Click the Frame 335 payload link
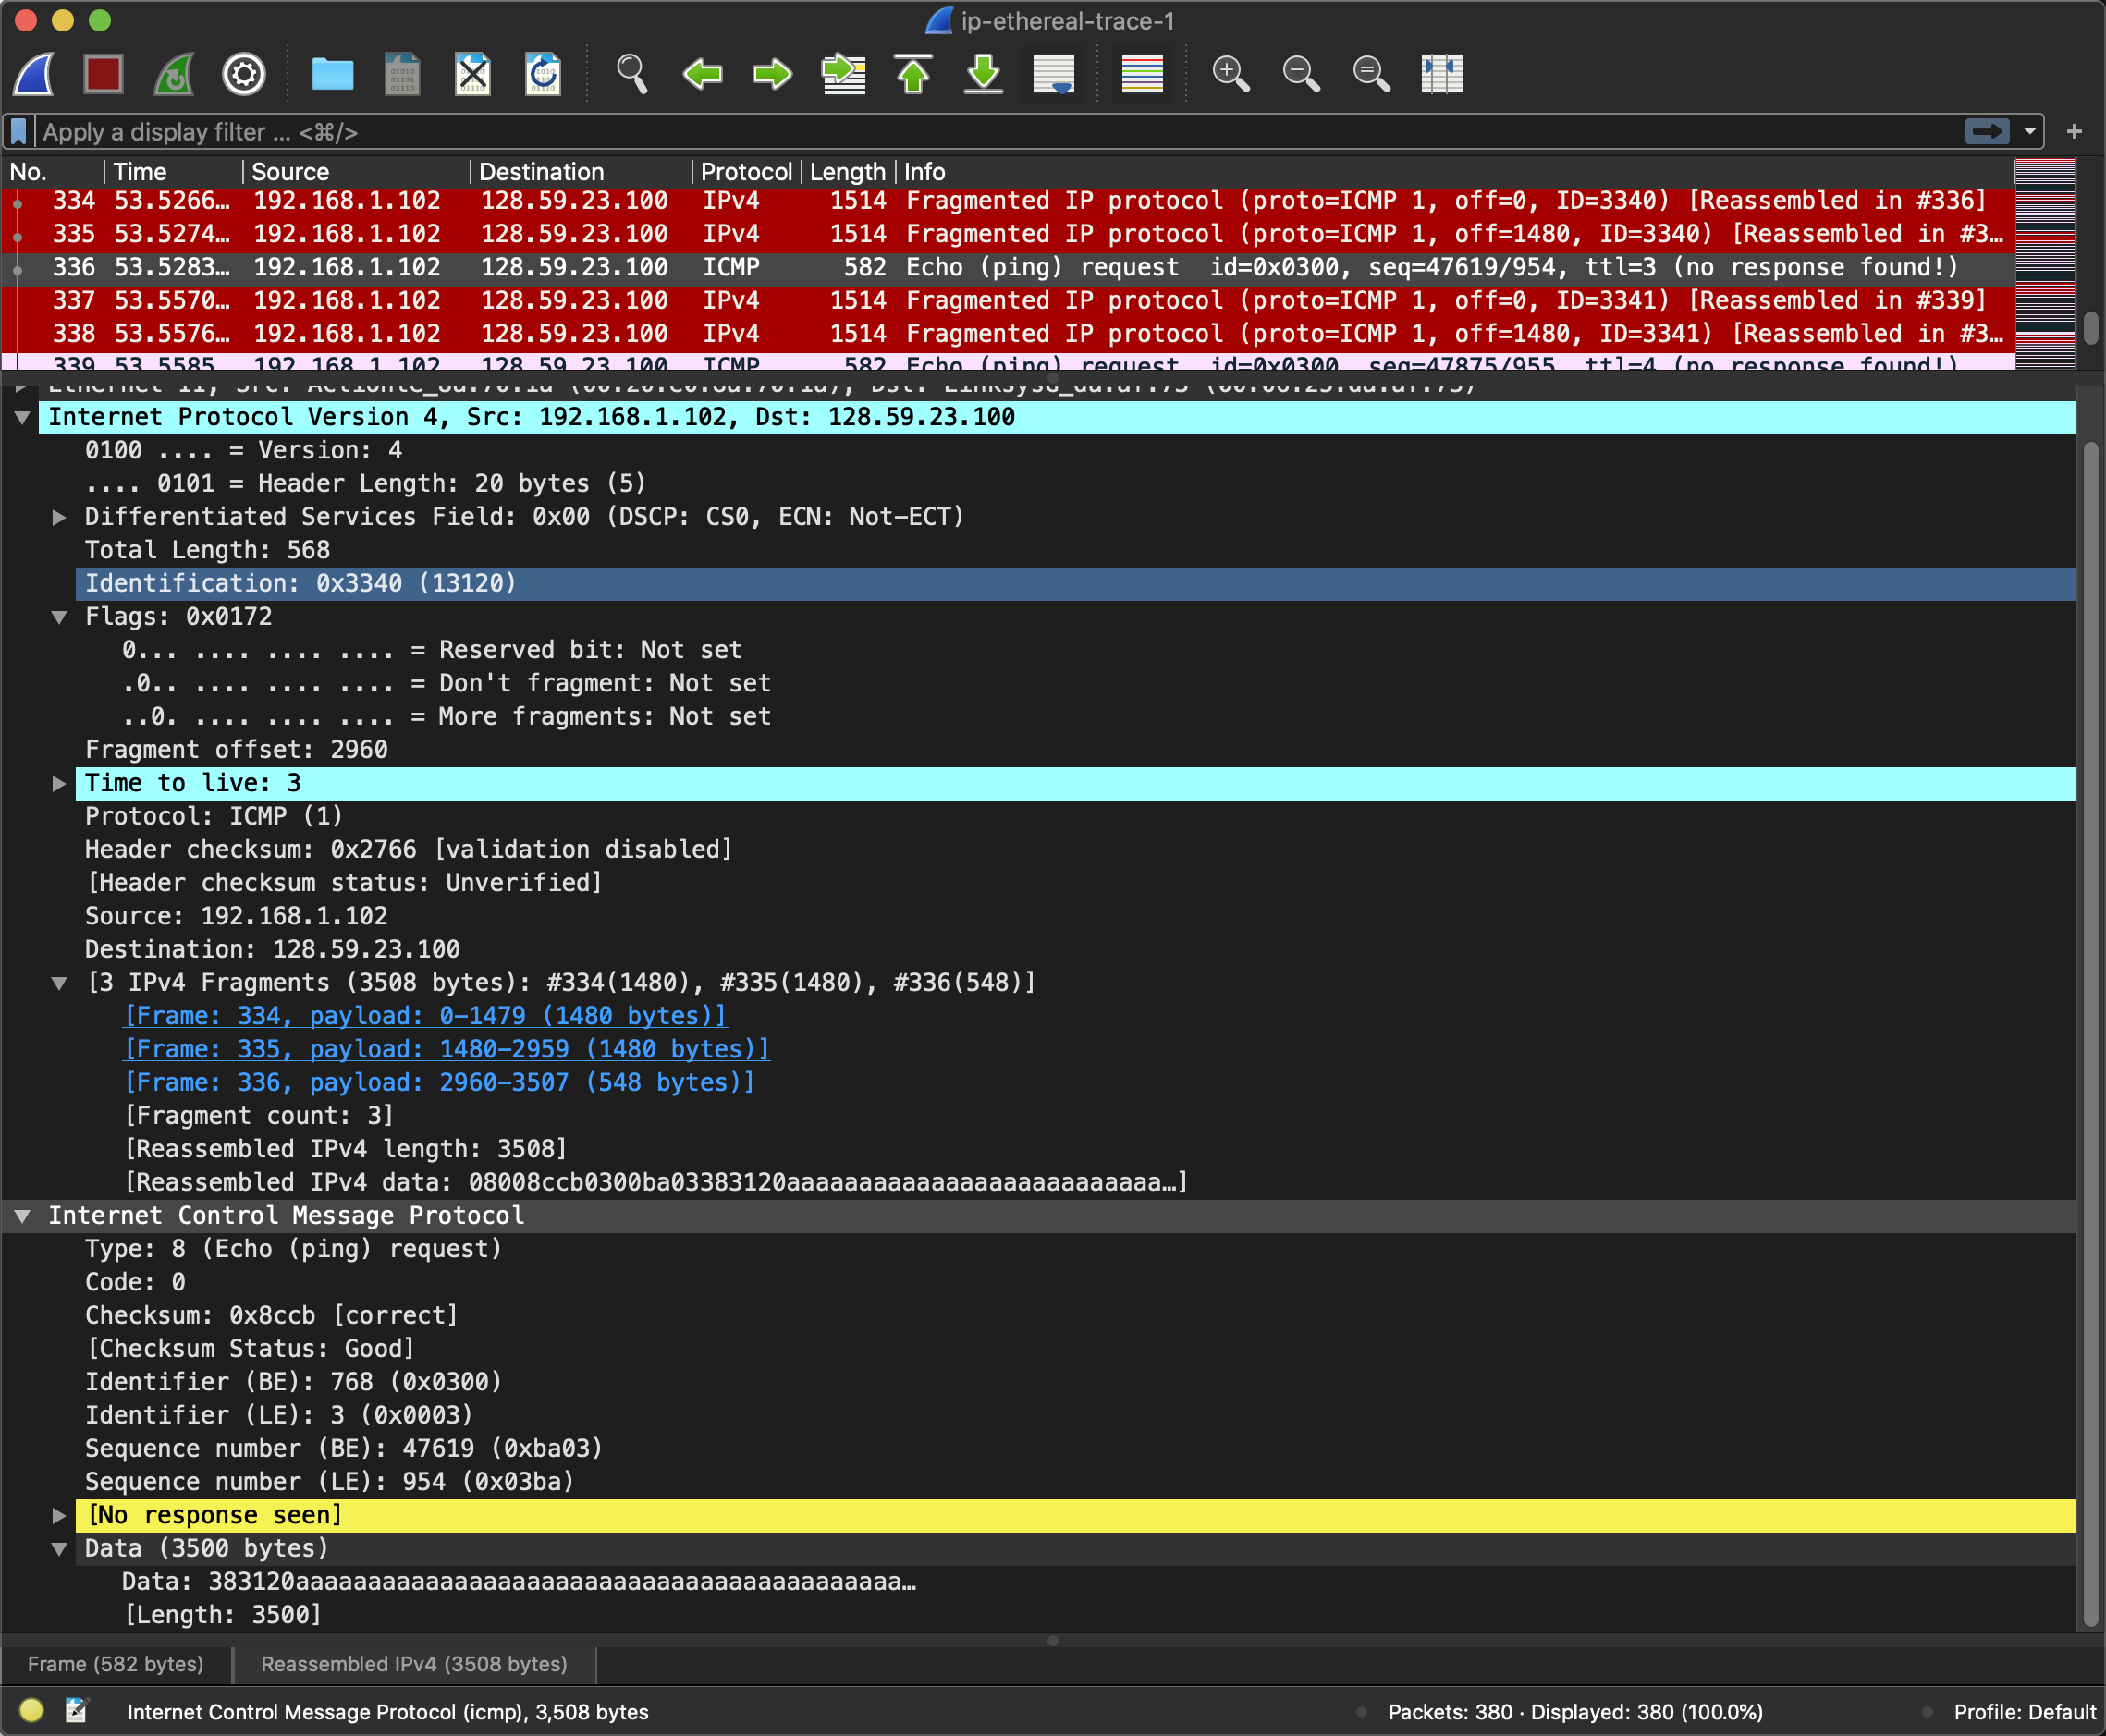Image resolution: width=2106 pixels, height=1736 pixels. [446, 1049]
